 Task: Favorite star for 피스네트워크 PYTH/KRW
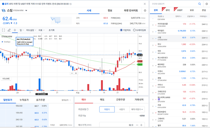tap(153, 59)
